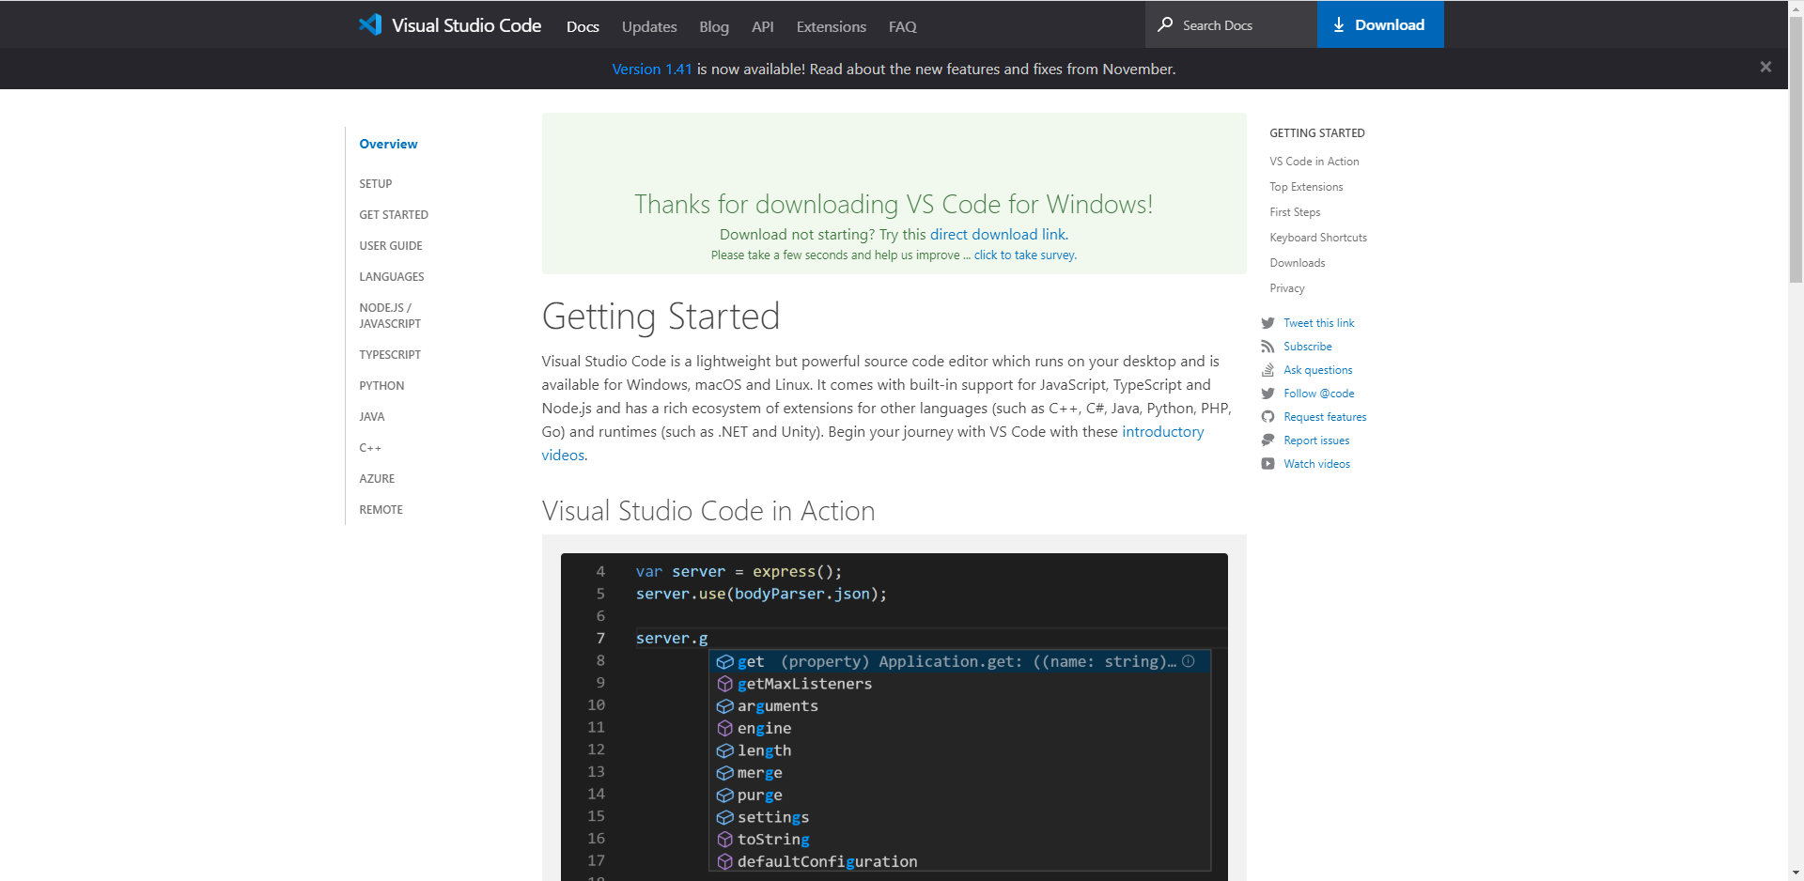
Task: Expand the NODE.JS / JAVASCRIPT section
Action: tap(390, 316)
